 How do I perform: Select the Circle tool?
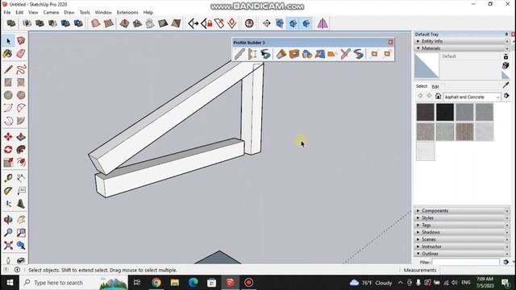pos(8,95)
